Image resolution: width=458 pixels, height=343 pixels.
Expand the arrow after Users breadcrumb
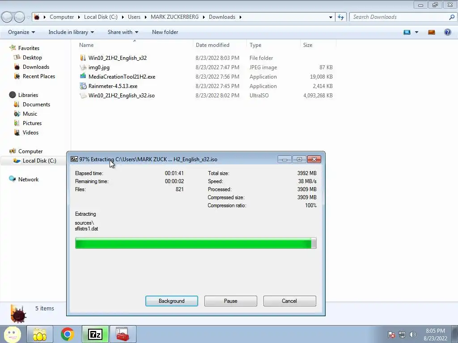click(145, 17)
